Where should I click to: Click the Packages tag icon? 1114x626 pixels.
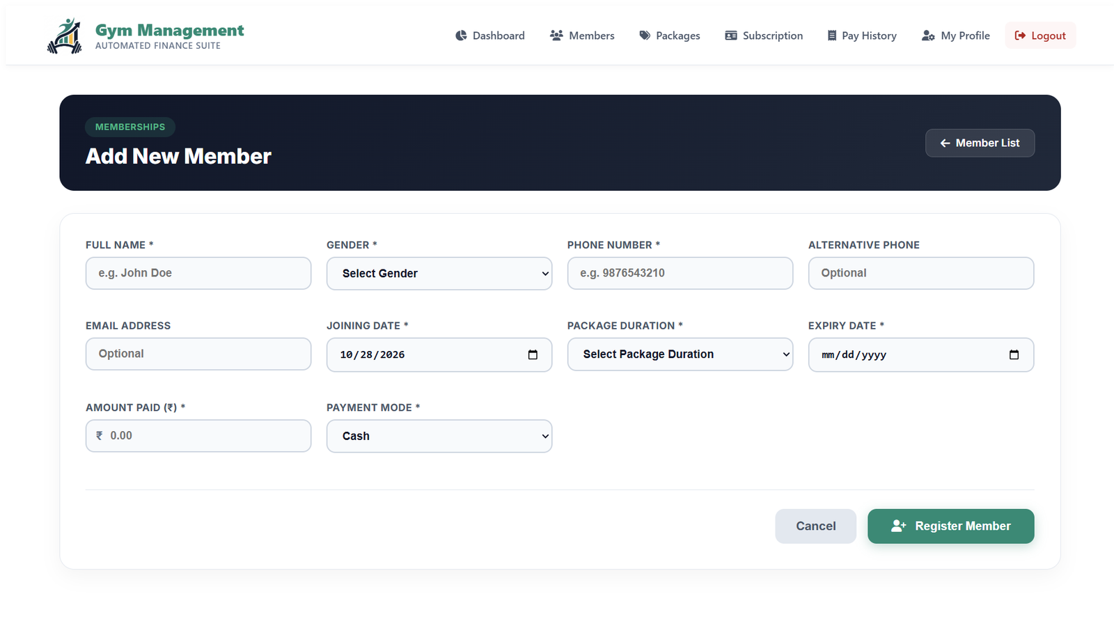pos(645,36)
